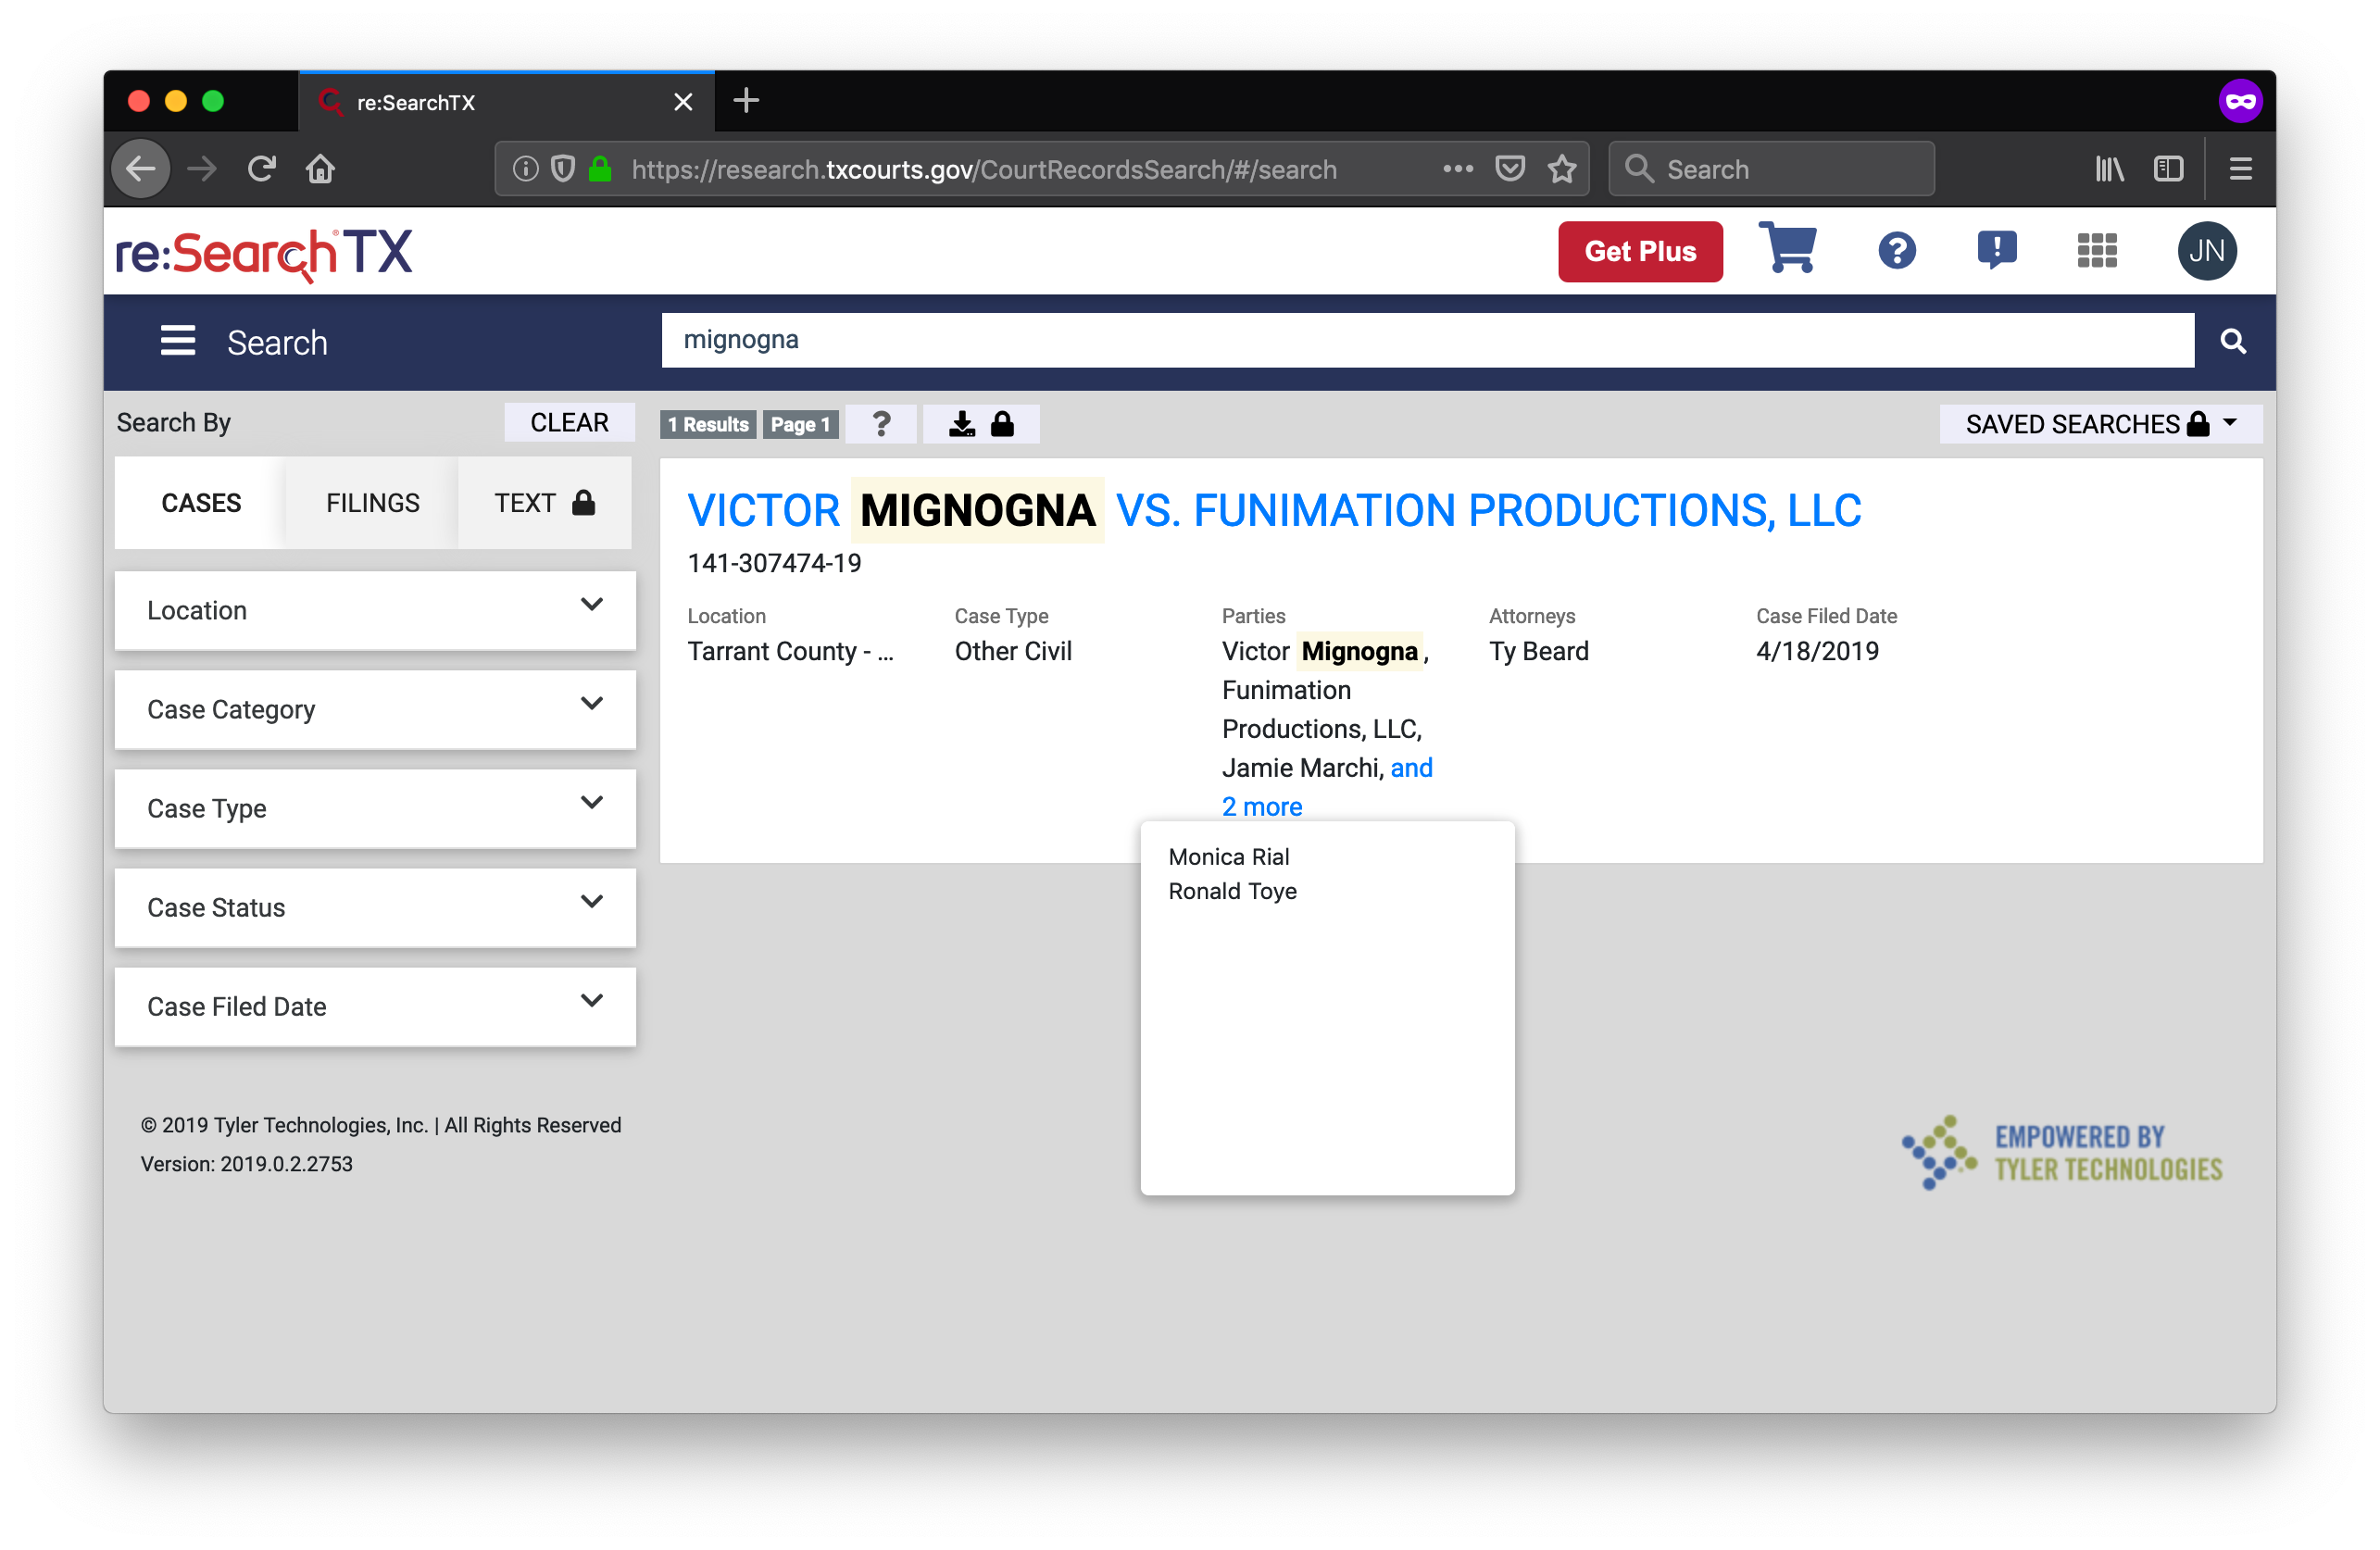Image resolution: width=2380 pixels, height=1550 pixels.
Task: Click Ronald Toye in the popup
Action: tap(1232, 891)
